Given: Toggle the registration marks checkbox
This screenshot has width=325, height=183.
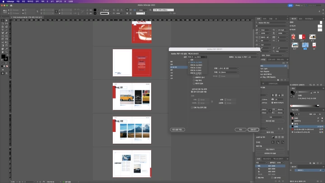Looking at the screenshot, I should 194,77.
